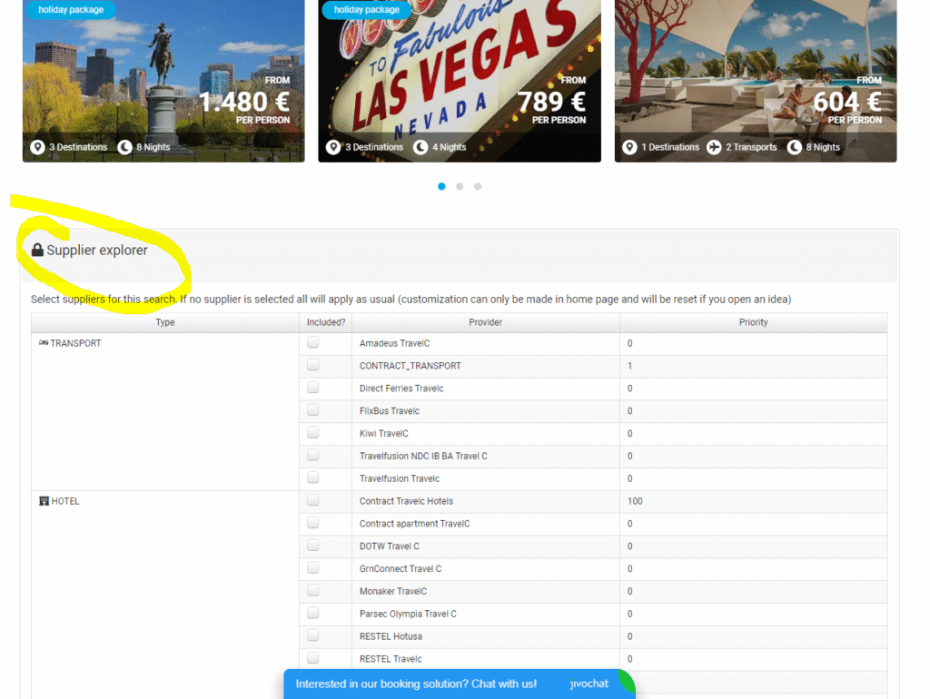Open the chat with us banner
930x699 pixels.
tap(416, 684)
